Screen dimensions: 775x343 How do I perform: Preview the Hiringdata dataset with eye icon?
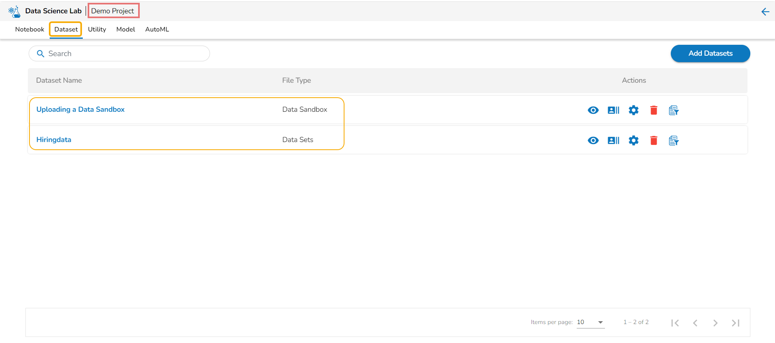click(593, 140)
